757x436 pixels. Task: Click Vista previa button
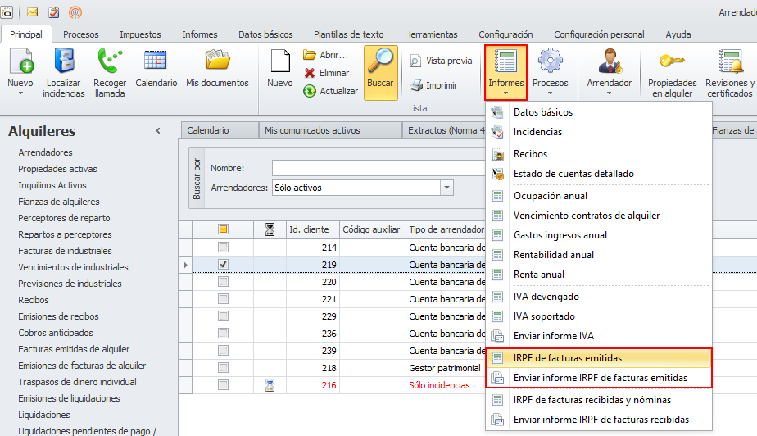pyautogui.click(x=441, y=61)
